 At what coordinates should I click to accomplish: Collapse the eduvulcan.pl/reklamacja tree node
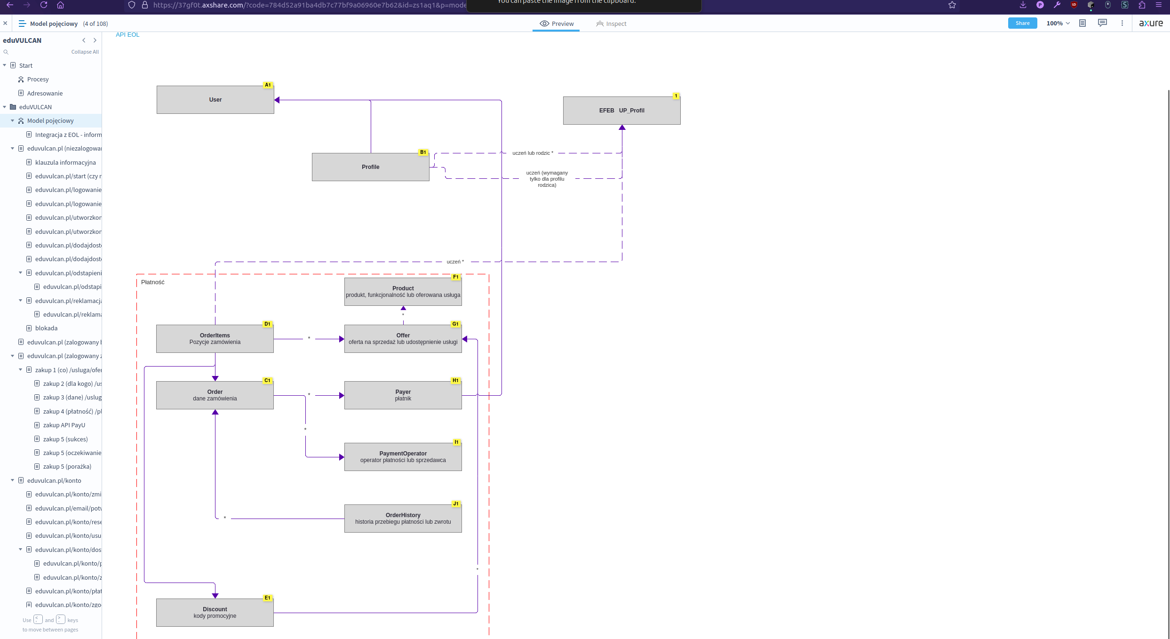tap(21, 301)
